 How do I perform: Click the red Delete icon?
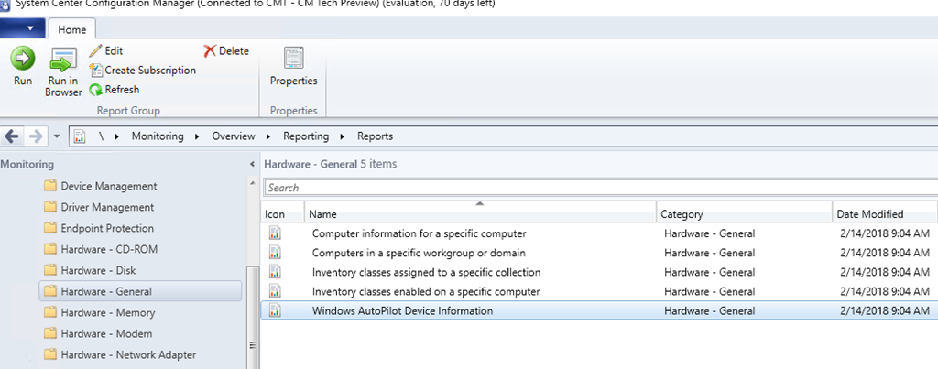click(x=210, y=51)
